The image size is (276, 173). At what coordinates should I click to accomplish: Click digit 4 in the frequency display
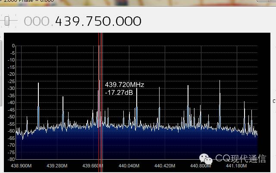(59, 21)
